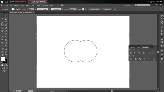Open the File menu
The width and height of the screenshot is (164, 92).
(7, 5)
